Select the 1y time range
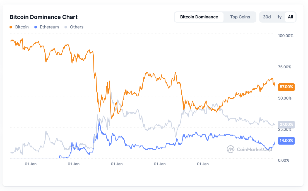The image size is (308, 191). [279, 17]
